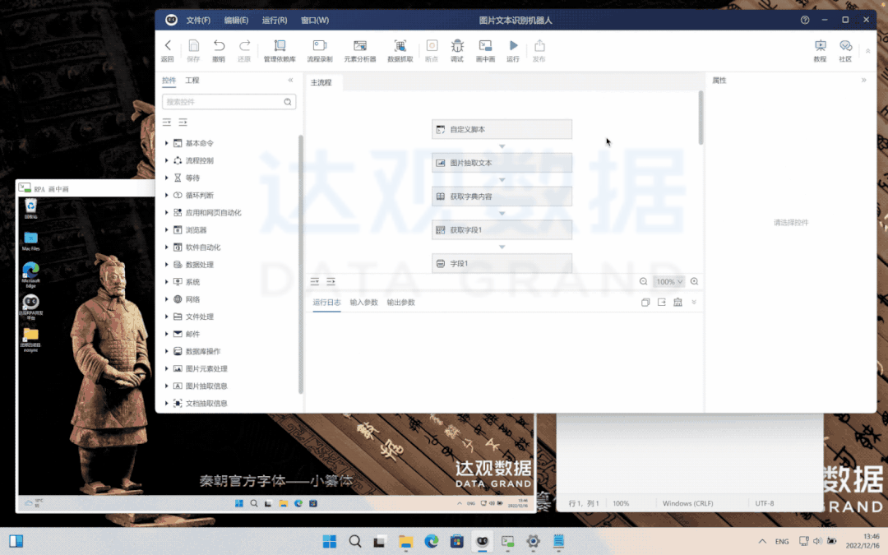
Task: Switch to the 输出参数 tab
Action: point(401,303)
